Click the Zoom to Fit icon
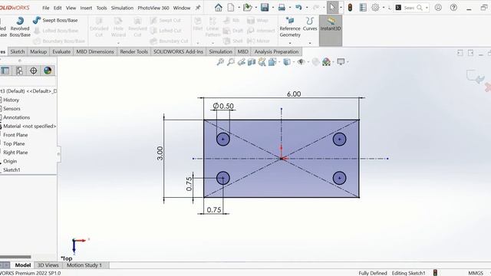 coord(220,62)
